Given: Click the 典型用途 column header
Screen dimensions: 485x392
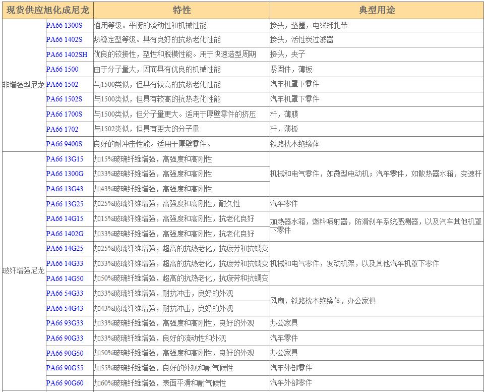Looking at the screenshot, I should click(377, 10).
